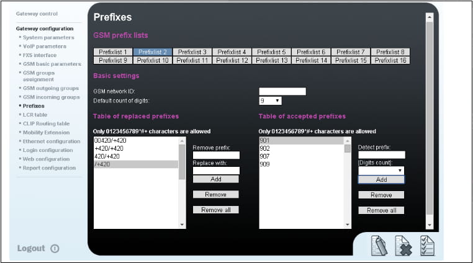The width and height of the screenshot is (473, 263).
Task: Select 909 in accepted prefixes
Action: [301, 164]
